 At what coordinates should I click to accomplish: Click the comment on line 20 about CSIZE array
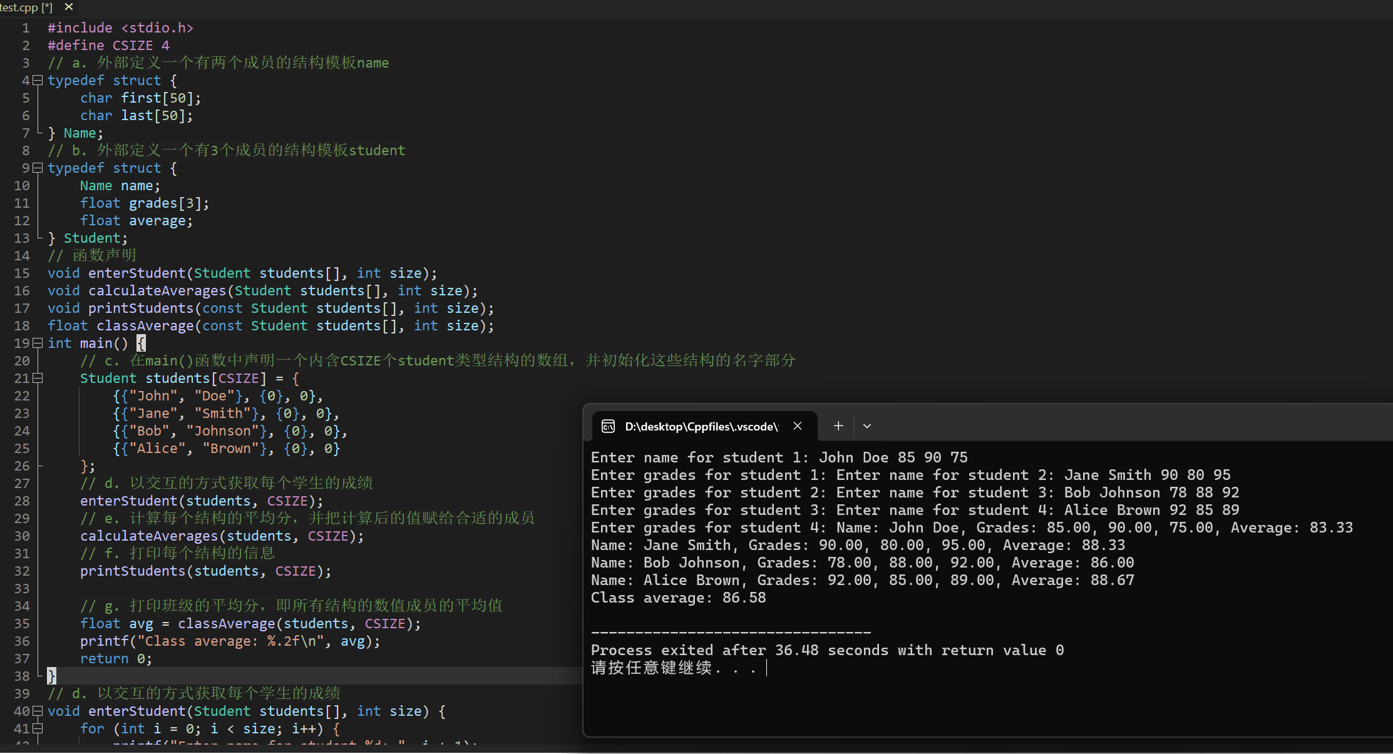click(x=438, y=360)
